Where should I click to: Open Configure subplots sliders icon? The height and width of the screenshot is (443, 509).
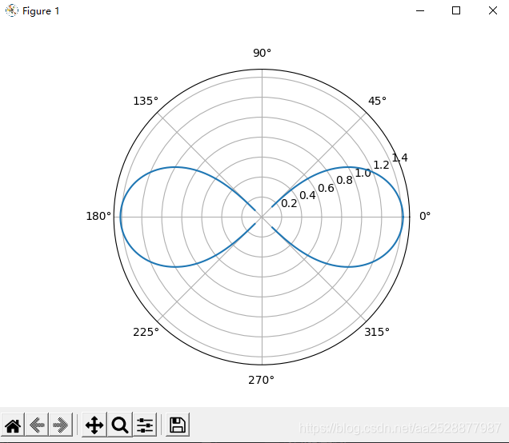point(145,425)
